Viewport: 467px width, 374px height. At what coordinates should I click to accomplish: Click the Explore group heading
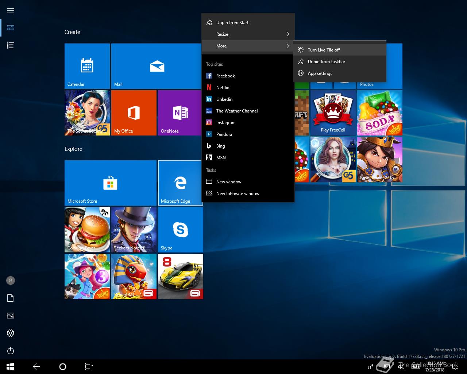(x=73, y=149)
